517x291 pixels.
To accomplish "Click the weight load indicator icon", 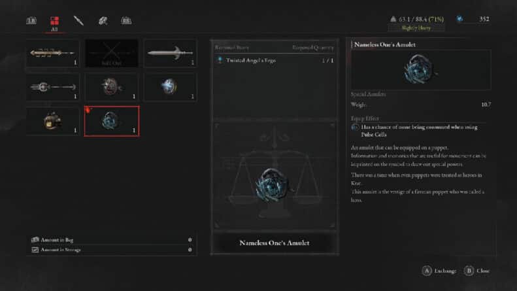I will (393, 19).
